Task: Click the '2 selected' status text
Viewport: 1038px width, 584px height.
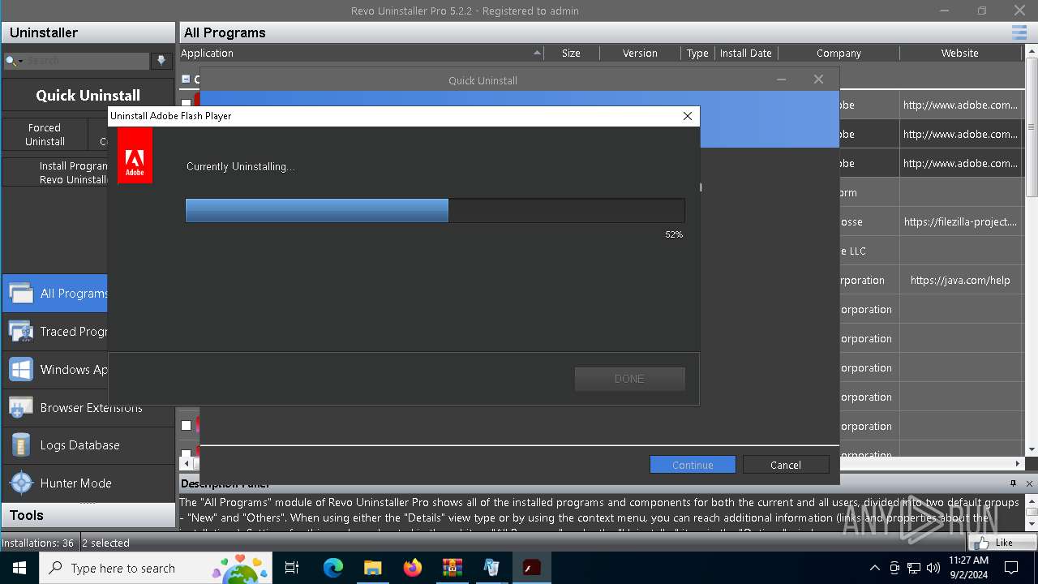Action: [106, 543]
